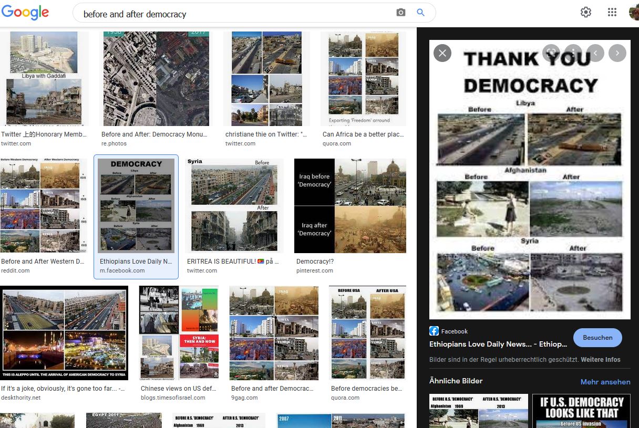Screen dimensions: 639x428
Task: Select the 'Iraq before Democracy' Pinterest thumbnail
Action: (x=350, y=205)
